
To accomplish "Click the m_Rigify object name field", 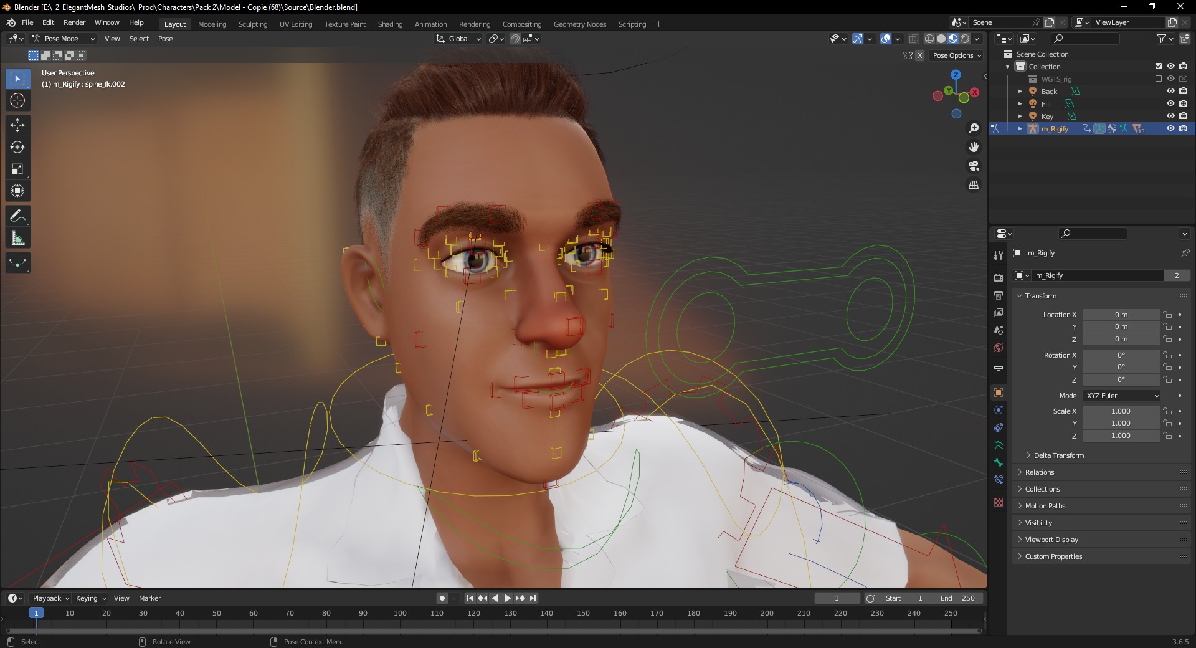I will point(1098,275).
